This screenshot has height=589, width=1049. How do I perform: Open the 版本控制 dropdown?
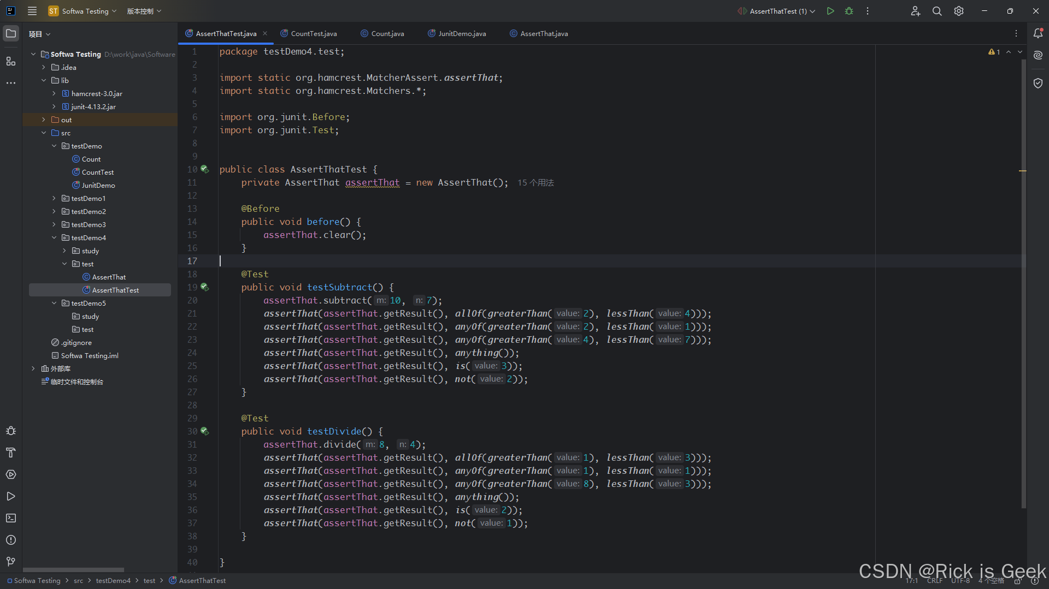click(x=144, y=11)
